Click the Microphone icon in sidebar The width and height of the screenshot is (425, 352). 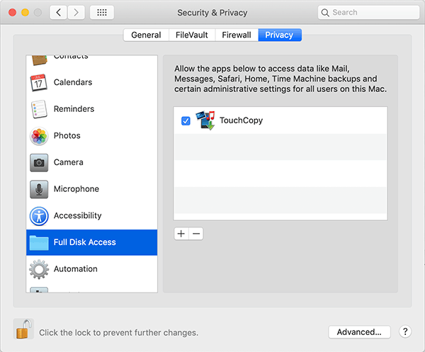[39, 189]
